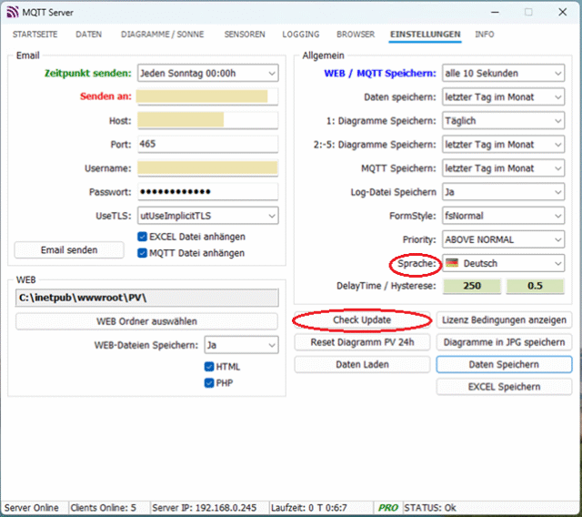Click Lizenz Bedingungen anzeigen button
This screenshot has width=582, height=517.
(504, 319)
